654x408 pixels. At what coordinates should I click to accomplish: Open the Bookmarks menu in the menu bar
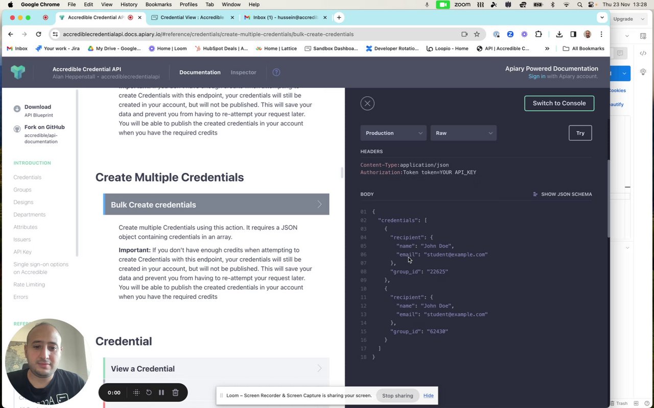click(x=158, y=5)
